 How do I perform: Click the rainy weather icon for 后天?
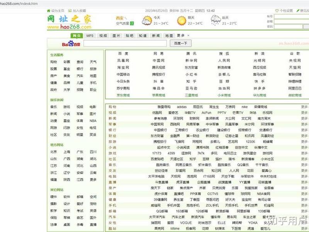point(216,20)
